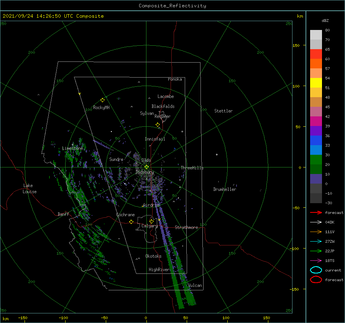
Task: Click the bright green 20–30 dBZ swatch
Action: click(x=316, y=160)
